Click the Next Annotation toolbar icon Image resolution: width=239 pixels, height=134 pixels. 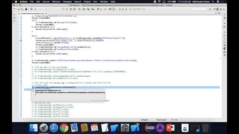[x=130, y=9]
